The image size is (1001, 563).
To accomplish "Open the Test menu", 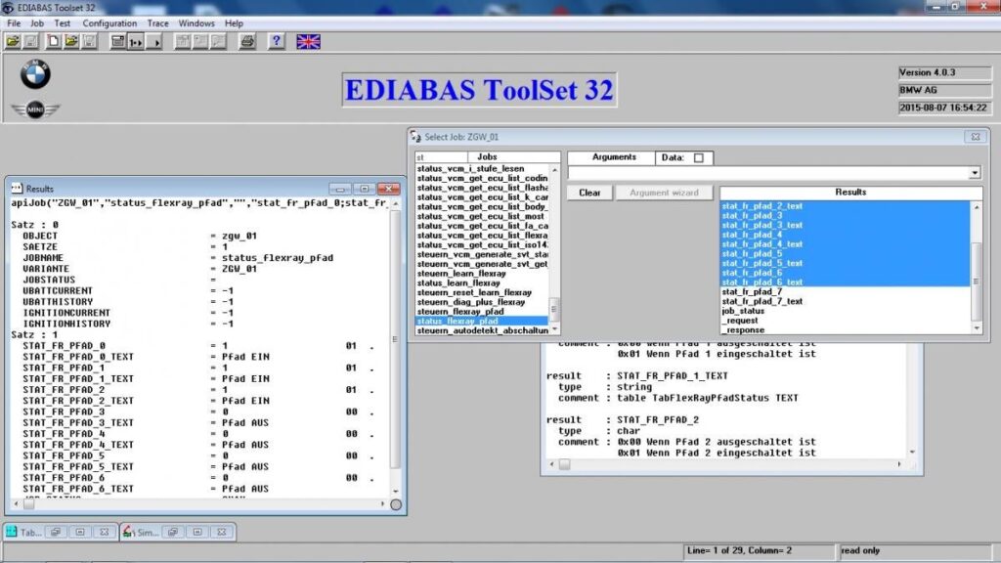I will pos(62,23).
